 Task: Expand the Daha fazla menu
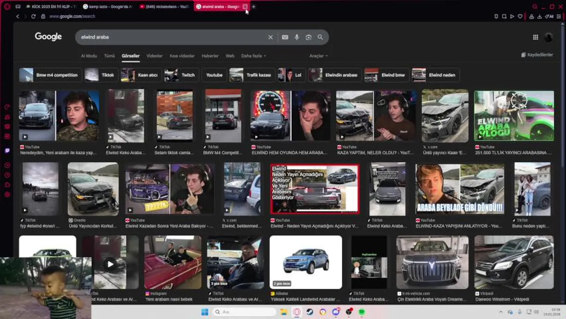[253, 56]
